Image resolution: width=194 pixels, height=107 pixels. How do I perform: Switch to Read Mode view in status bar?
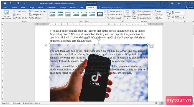156,103
